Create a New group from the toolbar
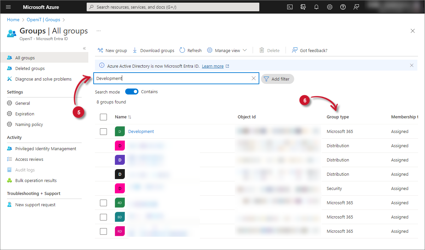 pyautogui.click(x=112, y=50)
